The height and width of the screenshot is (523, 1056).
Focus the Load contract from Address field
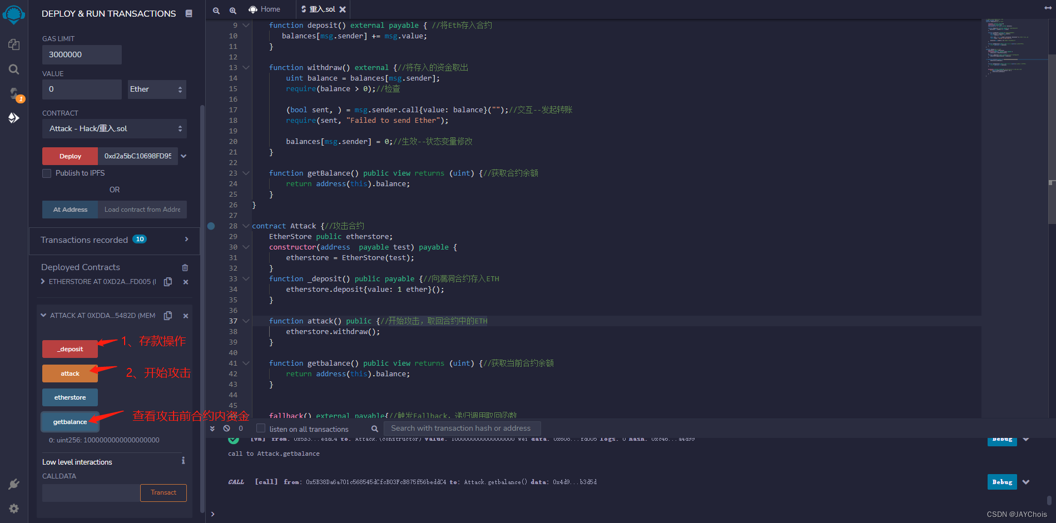click(142, 210)
